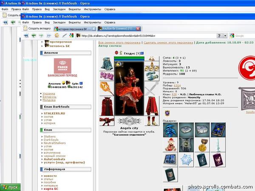255x191 pixels.
Task: Open новости link under Информация
Action: (50, 176)
